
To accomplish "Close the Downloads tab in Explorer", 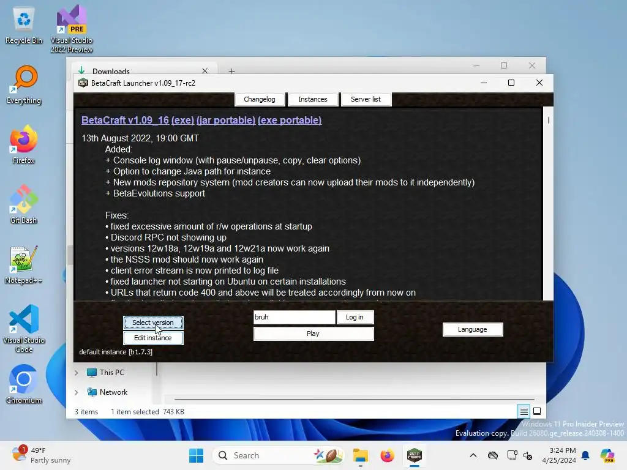I will pos(205,71).
